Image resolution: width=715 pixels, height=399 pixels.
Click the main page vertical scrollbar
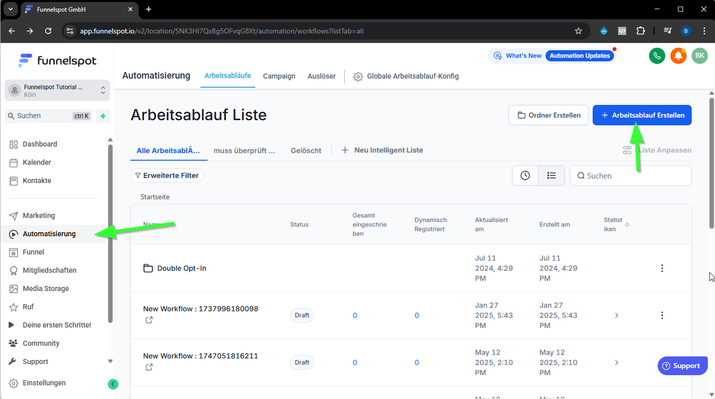pos(711,162)
